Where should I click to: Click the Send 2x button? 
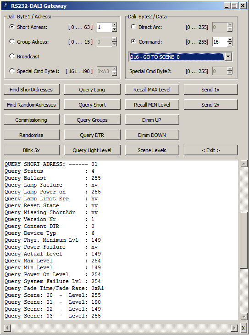pyautogui.click(x=210, y=105)
